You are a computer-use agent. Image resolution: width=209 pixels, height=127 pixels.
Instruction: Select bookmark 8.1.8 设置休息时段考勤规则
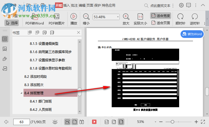point(51,68)
